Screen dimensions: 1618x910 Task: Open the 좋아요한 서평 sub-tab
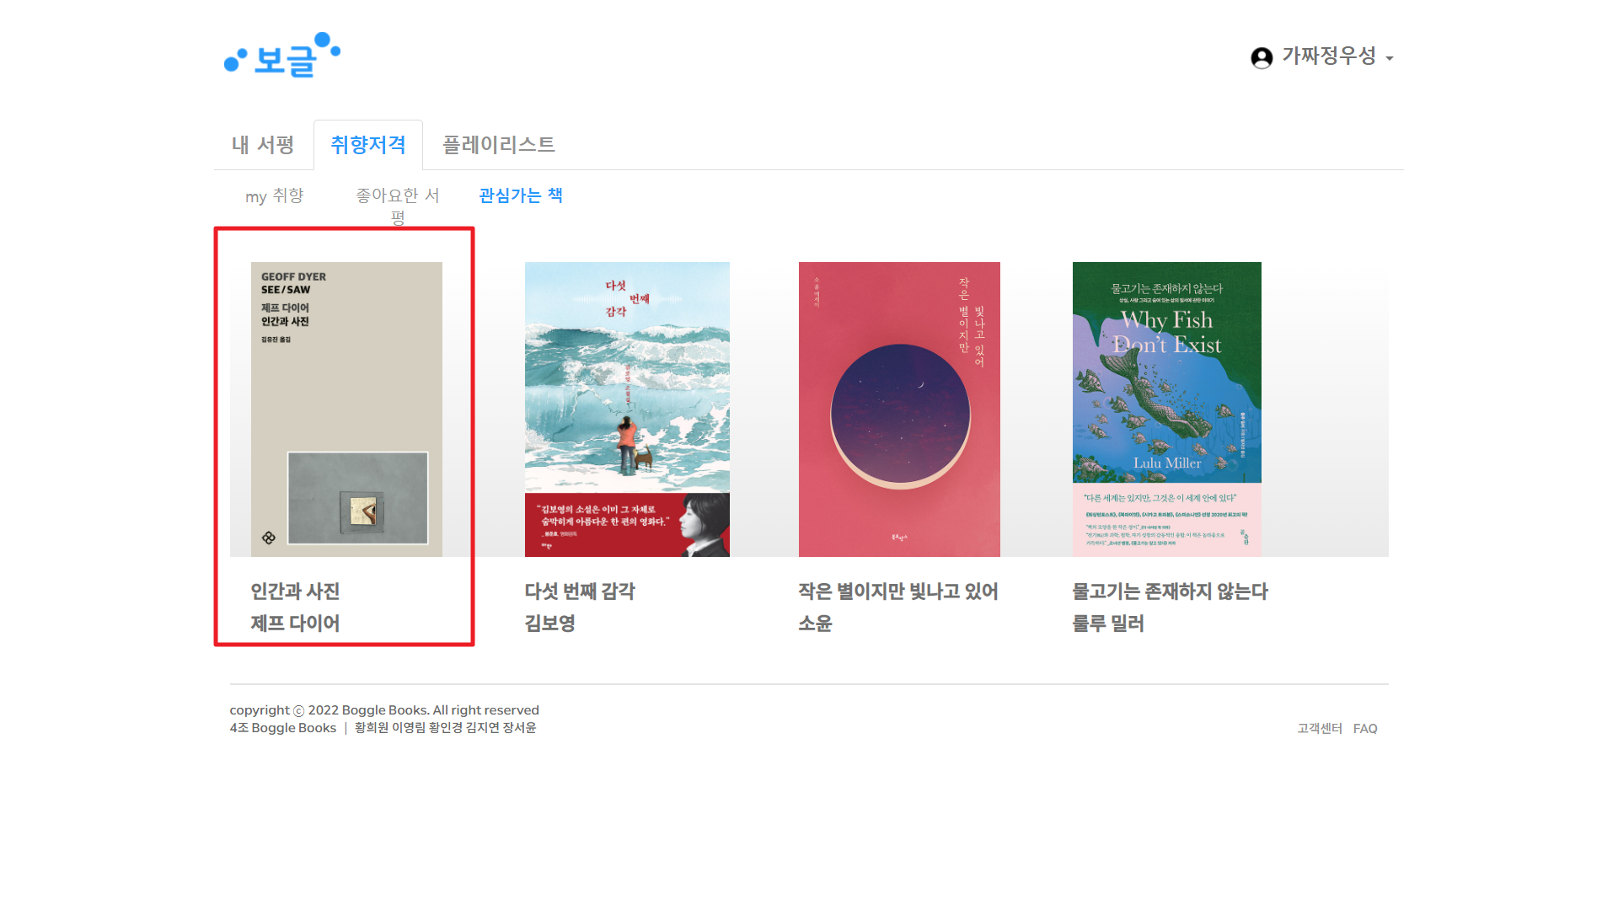[x=398, y=206]
